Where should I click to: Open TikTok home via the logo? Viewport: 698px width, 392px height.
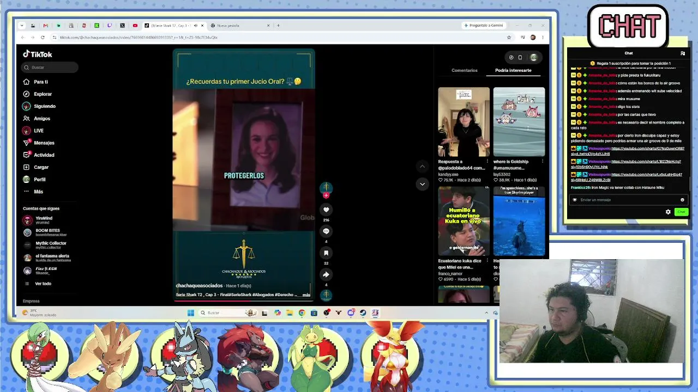pyautogui.click(x=38, y=54)
